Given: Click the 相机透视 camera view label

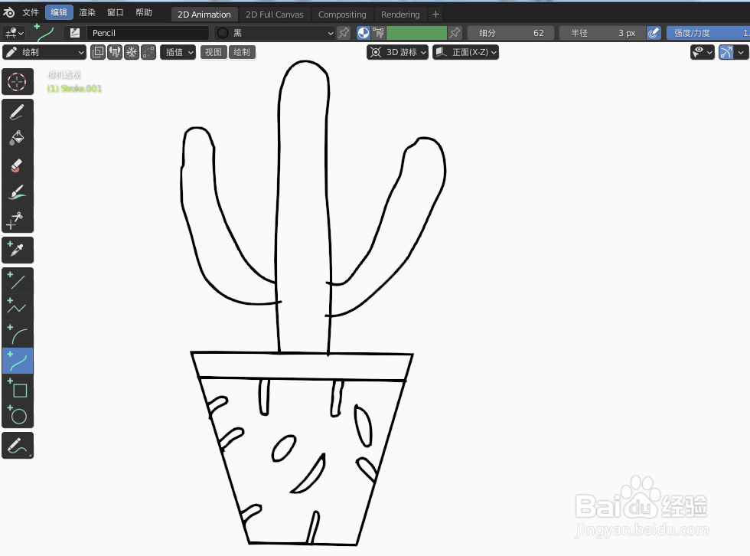Looking at the screenshot, I should click(x=64, y=74).
